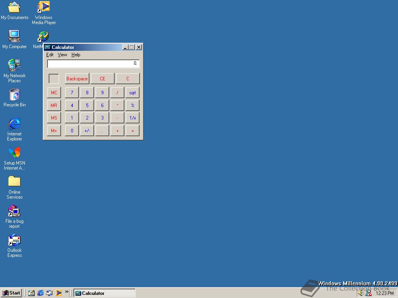Click the percent (%) button
The height and width of the screenshot is (298, 398).
(133, 106)
